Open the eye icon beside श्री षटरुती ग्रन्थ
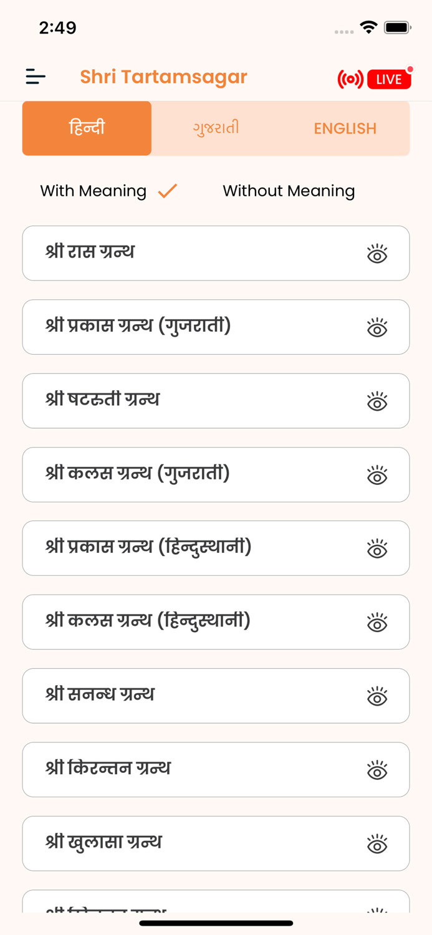Image resolution: width=432 pixels, height=935 pixels. pos(377,401)
